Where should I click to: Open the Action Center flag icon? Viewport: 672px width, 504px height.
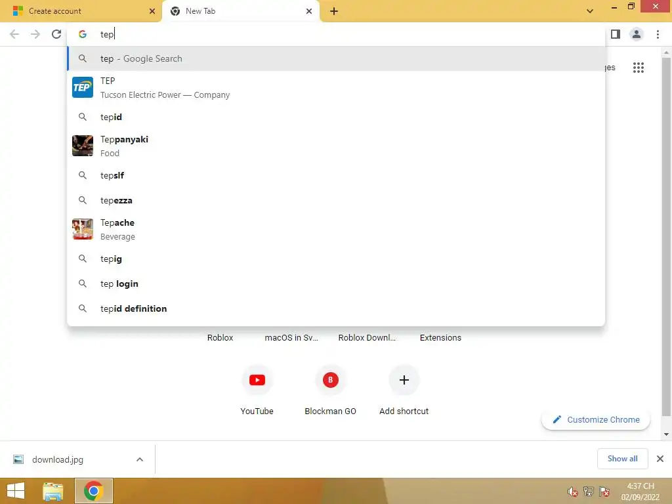tap(604, 492)
